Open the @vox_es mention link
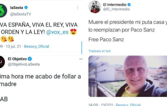This screenshot has height=106, width=167. [57, 32]
